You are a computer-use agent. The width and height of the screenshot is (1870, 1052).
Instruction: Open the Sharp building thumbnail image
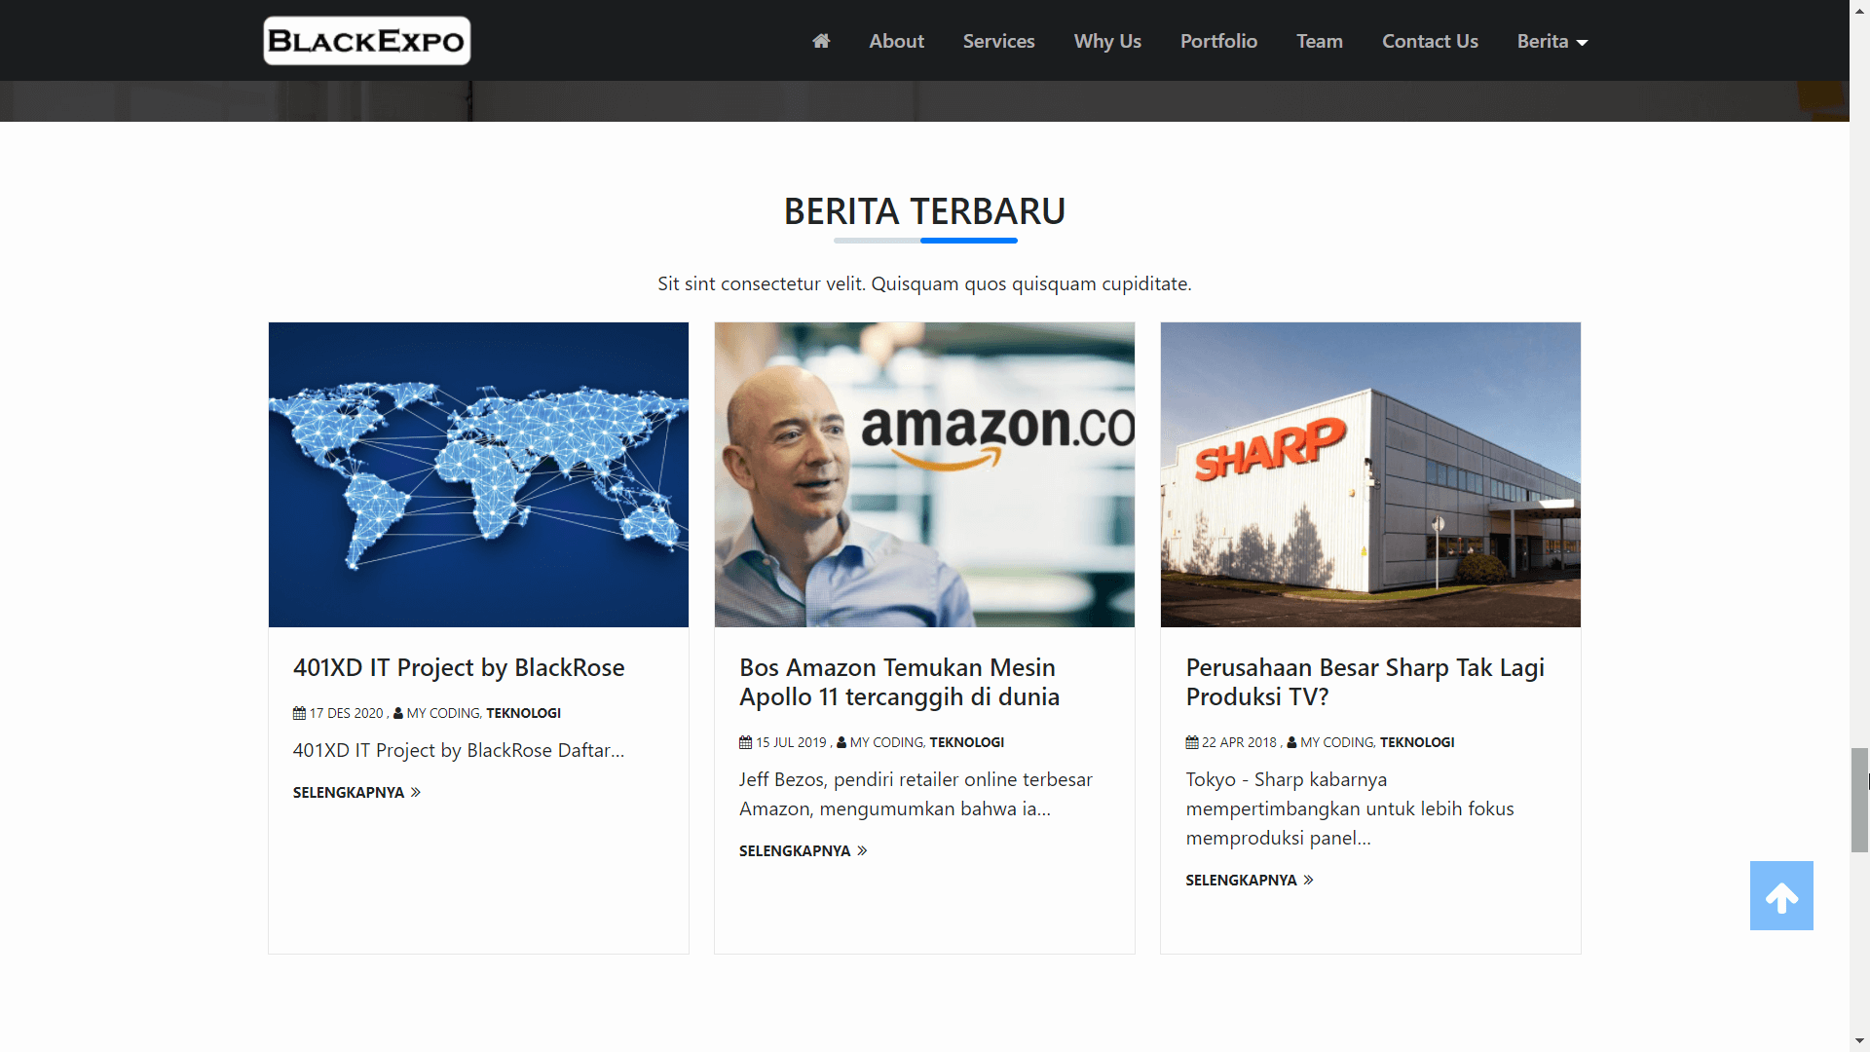pyautogui.click(x=1370, y=474)
